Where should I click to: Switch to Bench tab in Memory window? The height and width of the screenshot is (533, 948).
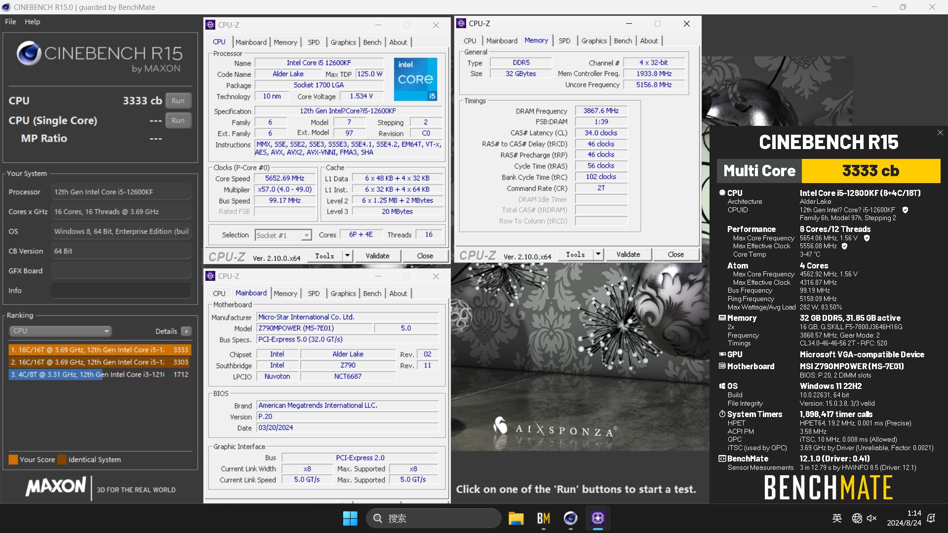[623, 41]
